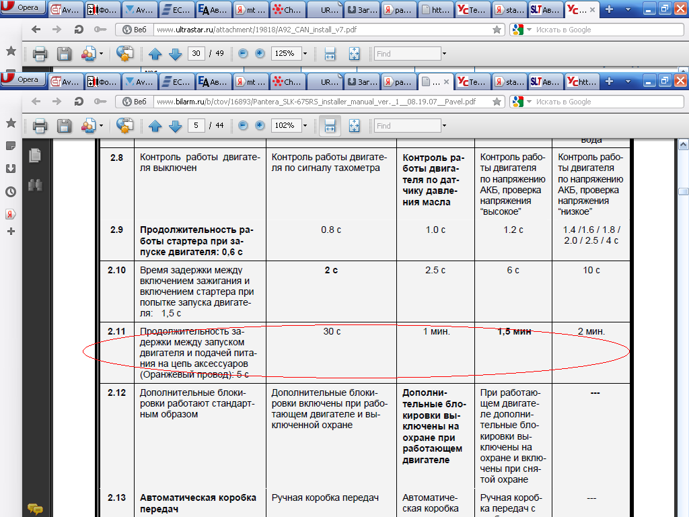Go to previous page in the bilarm.ru PDF toolbar
This screenshot has height=517, width=689.
pyautogui.click(x=155, y=126)
